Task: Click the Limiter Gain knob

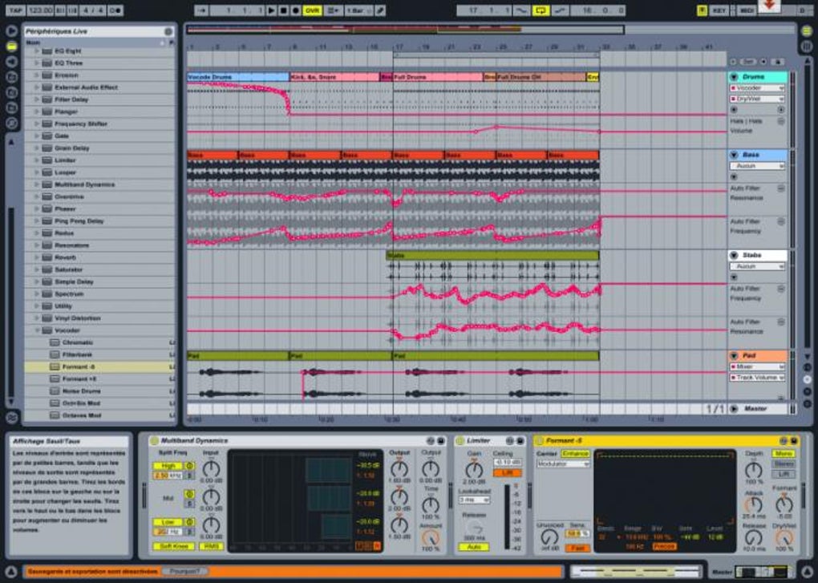Action: pos(474,469)
